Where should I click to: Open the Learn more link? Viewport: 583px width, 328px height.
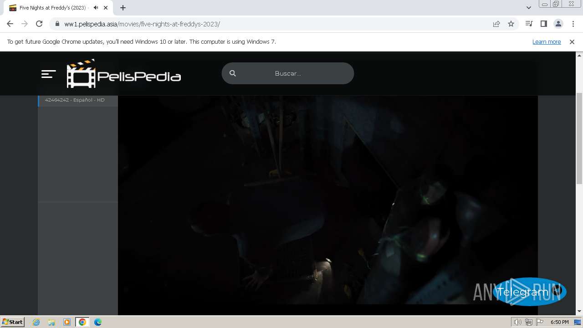point(547,42)
